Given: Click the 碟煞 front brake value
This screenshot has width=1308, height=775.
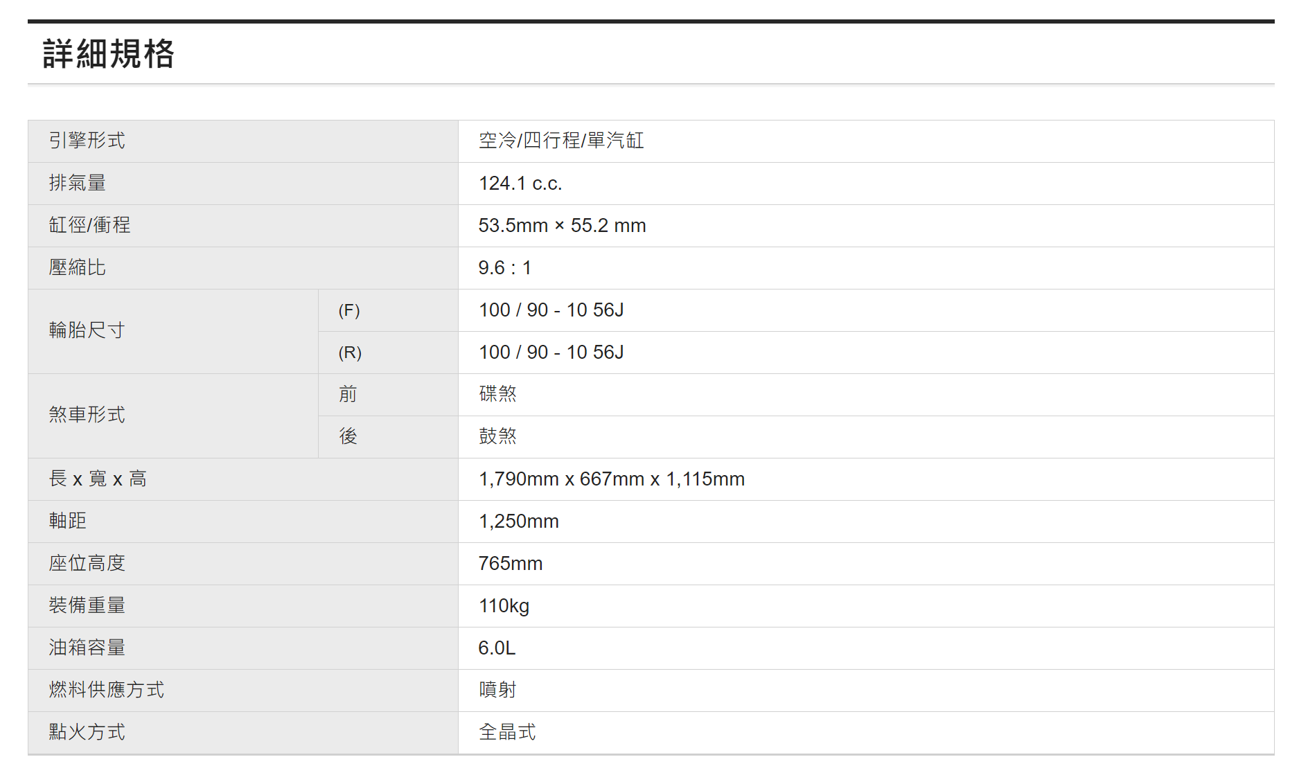Looking at the screenshot, I should point(497,395).
